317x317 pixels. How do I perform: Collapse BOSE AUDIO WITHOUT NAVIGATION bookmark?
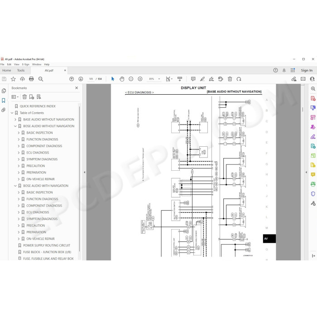pyautogui.click(x=15, y=126)
